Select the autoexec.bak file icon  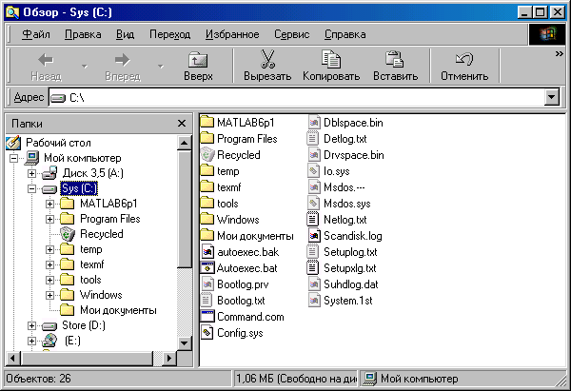(x=207, y=251)
